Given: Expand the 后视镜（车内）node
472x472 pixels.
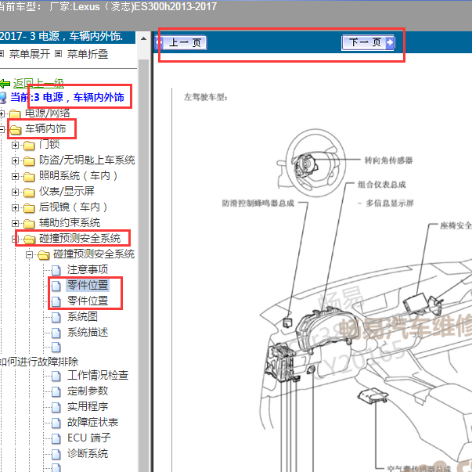Looking at the screenshot, I should [15, 207].
